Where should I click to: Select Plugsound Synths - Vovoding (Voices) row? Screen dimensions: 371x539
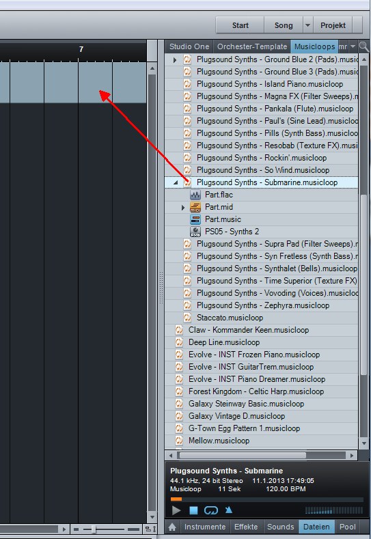(x=261, y=293)
